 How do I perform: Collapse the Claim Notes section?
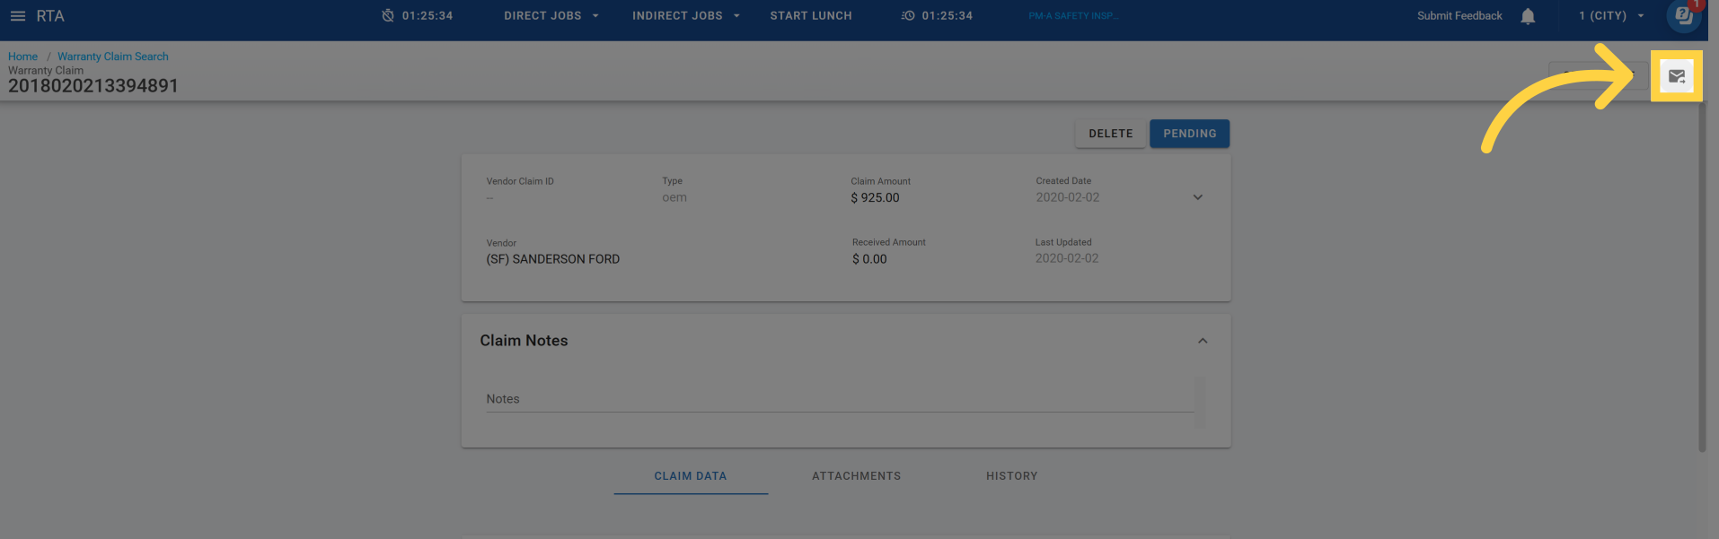pos(1203,341)
